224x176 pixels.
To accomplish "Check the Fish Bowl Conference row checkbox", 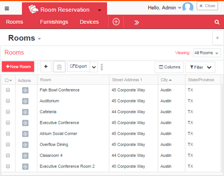I will pos(8,90).
